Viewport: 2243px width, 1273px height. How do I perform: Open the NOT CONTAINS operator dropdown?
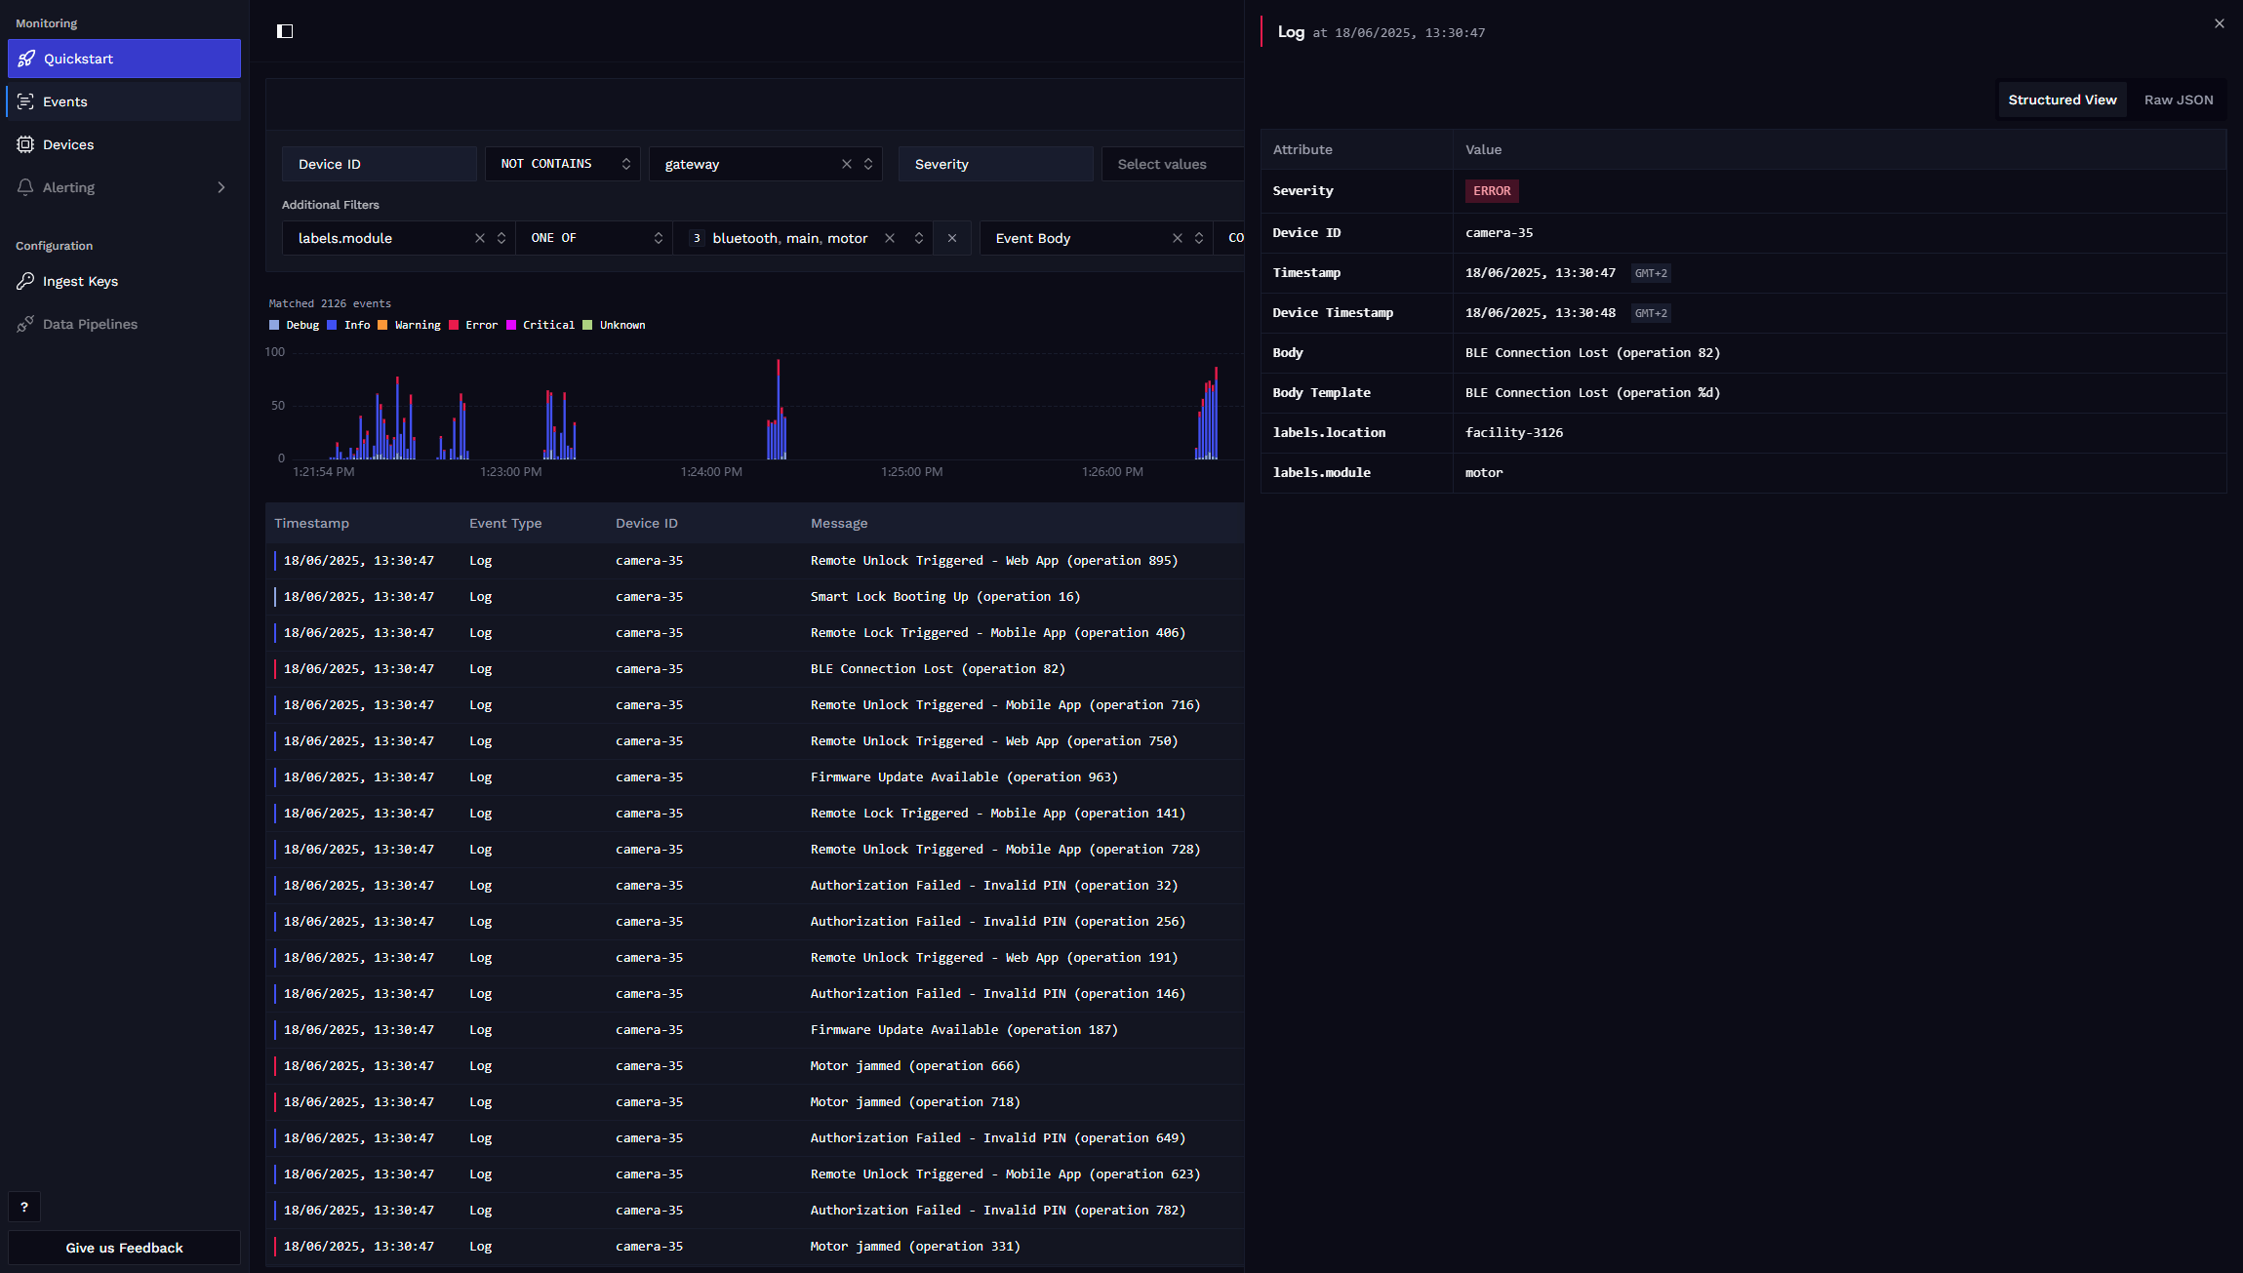563,164
